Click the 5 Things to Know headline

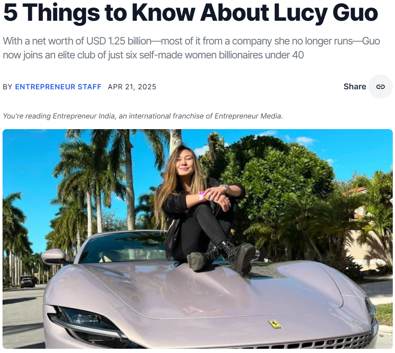point(191,12)
